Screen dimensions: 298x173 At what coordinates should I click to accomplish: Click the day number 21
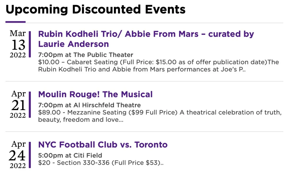pos(18,105)
